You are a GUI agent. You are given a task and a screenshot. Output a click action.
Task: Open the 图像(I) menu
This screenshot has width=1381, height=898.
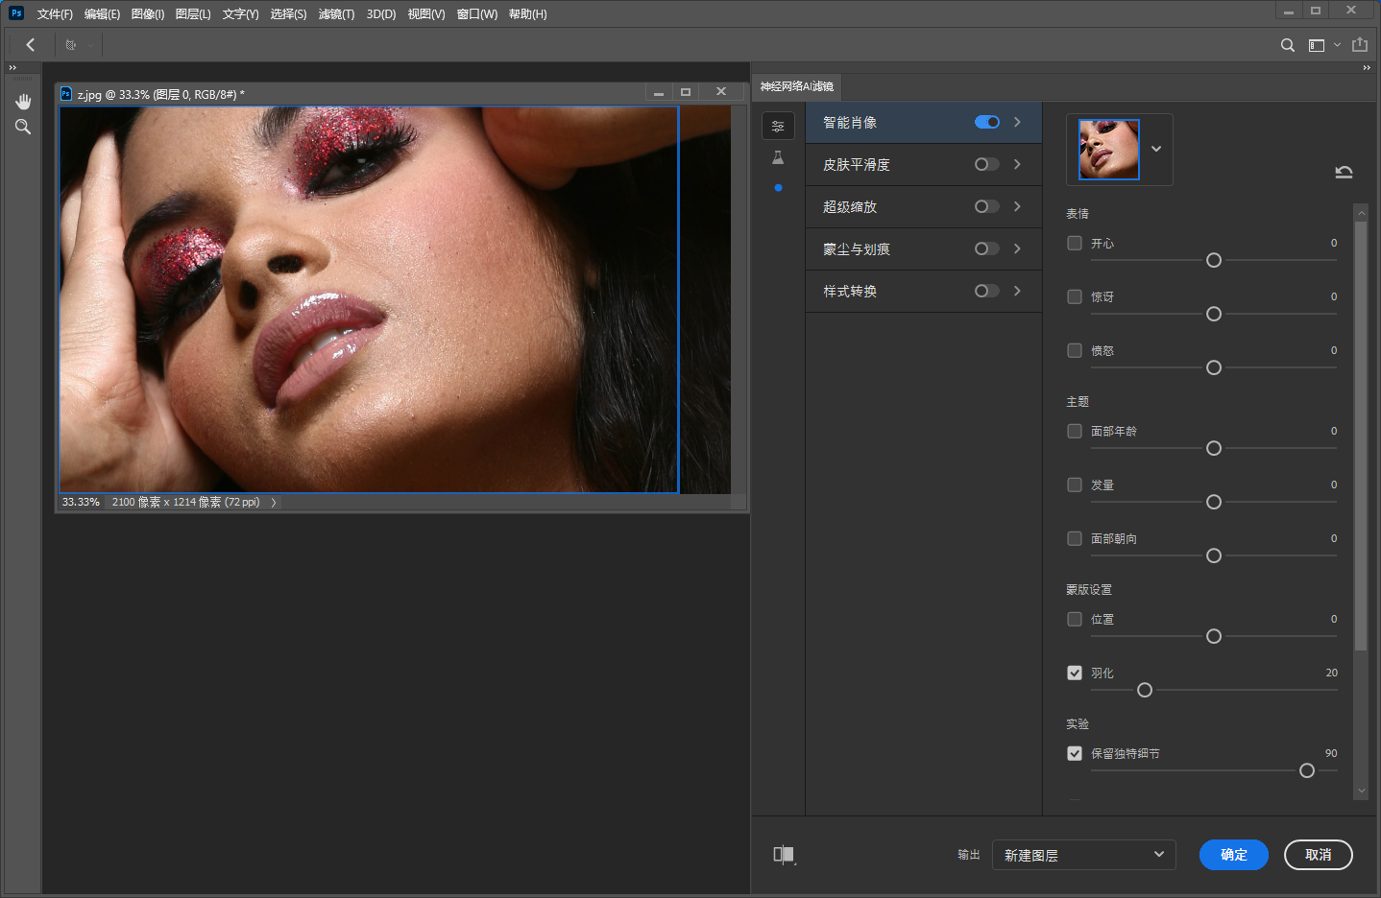click(x=148, y=14)
